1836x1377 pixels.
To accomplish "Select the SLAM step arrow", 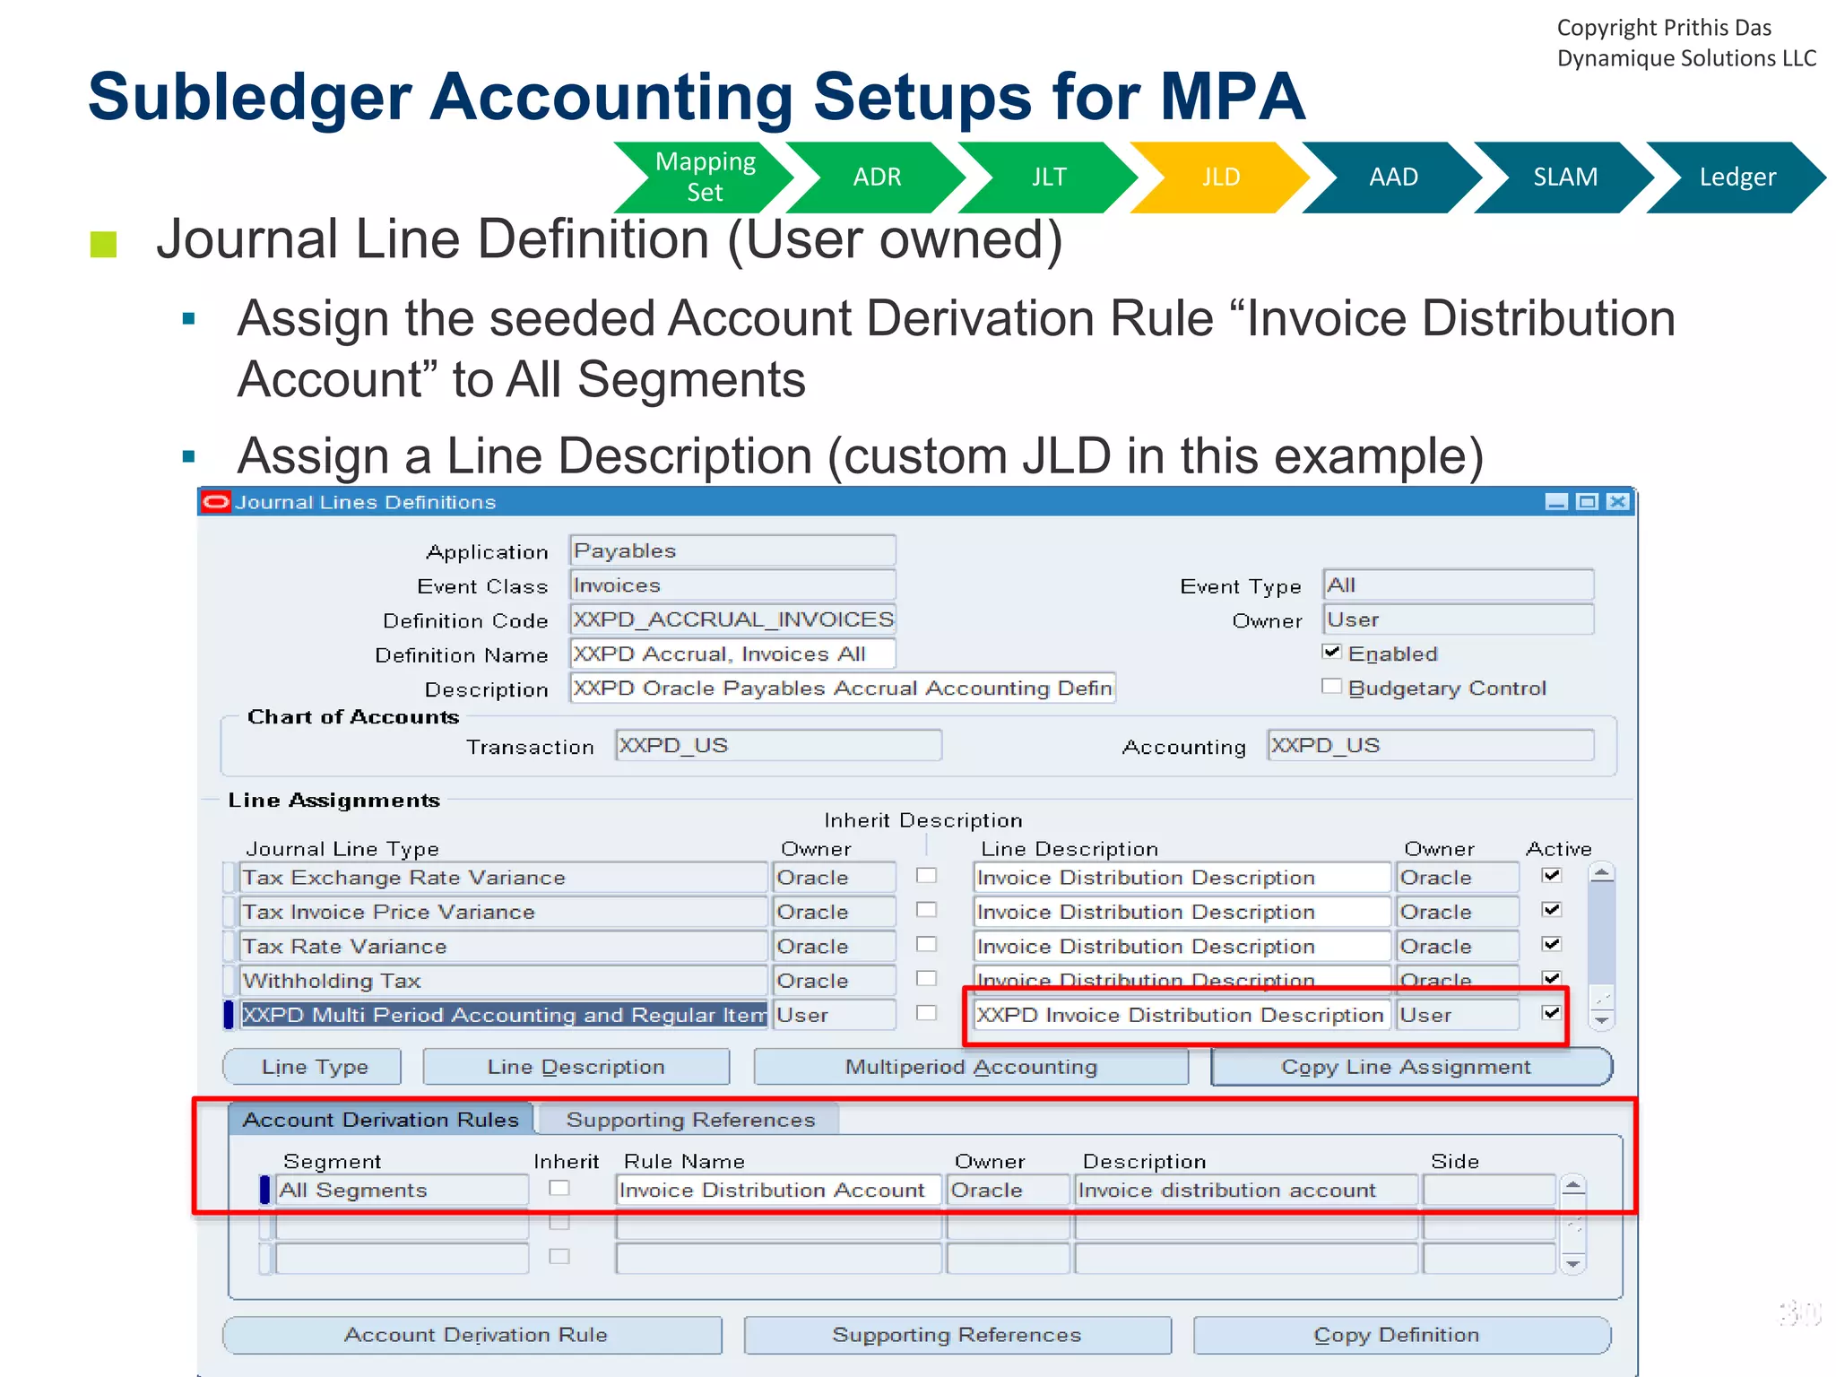I will click(x=1565, y=177).
